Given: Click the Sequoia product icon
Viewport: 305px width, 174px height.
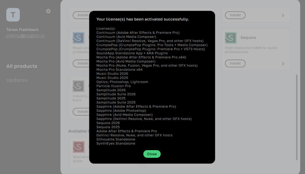Looking at the screenshot, I should tap(231, 38).
